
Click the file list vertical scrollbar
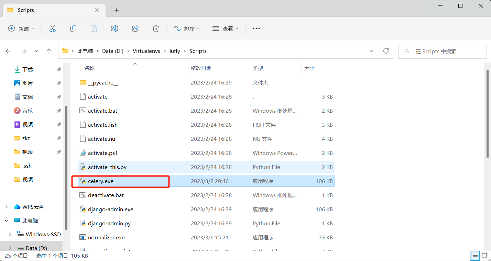click(x=488, y=113)
